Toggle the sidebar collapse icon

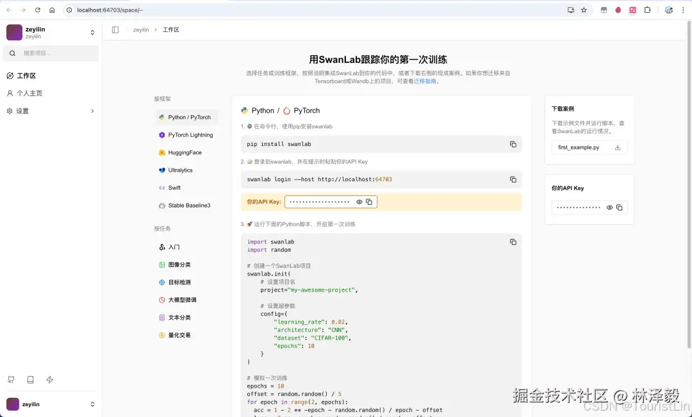pyautogui.click(x=115, y=29)
